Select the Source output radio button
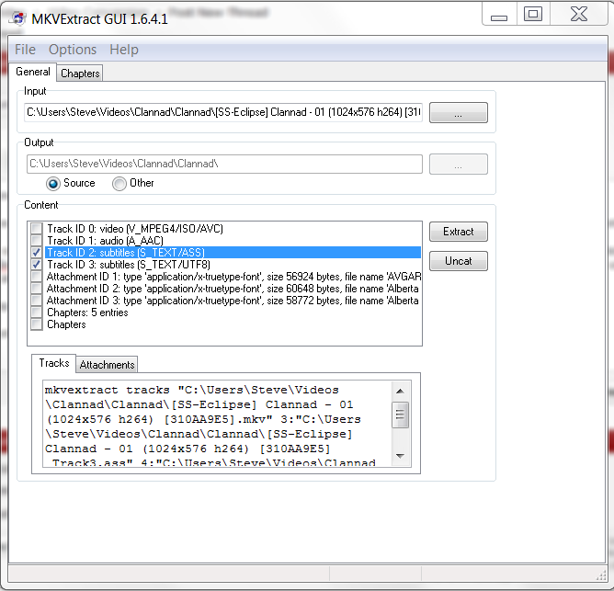 coord(53,184)
